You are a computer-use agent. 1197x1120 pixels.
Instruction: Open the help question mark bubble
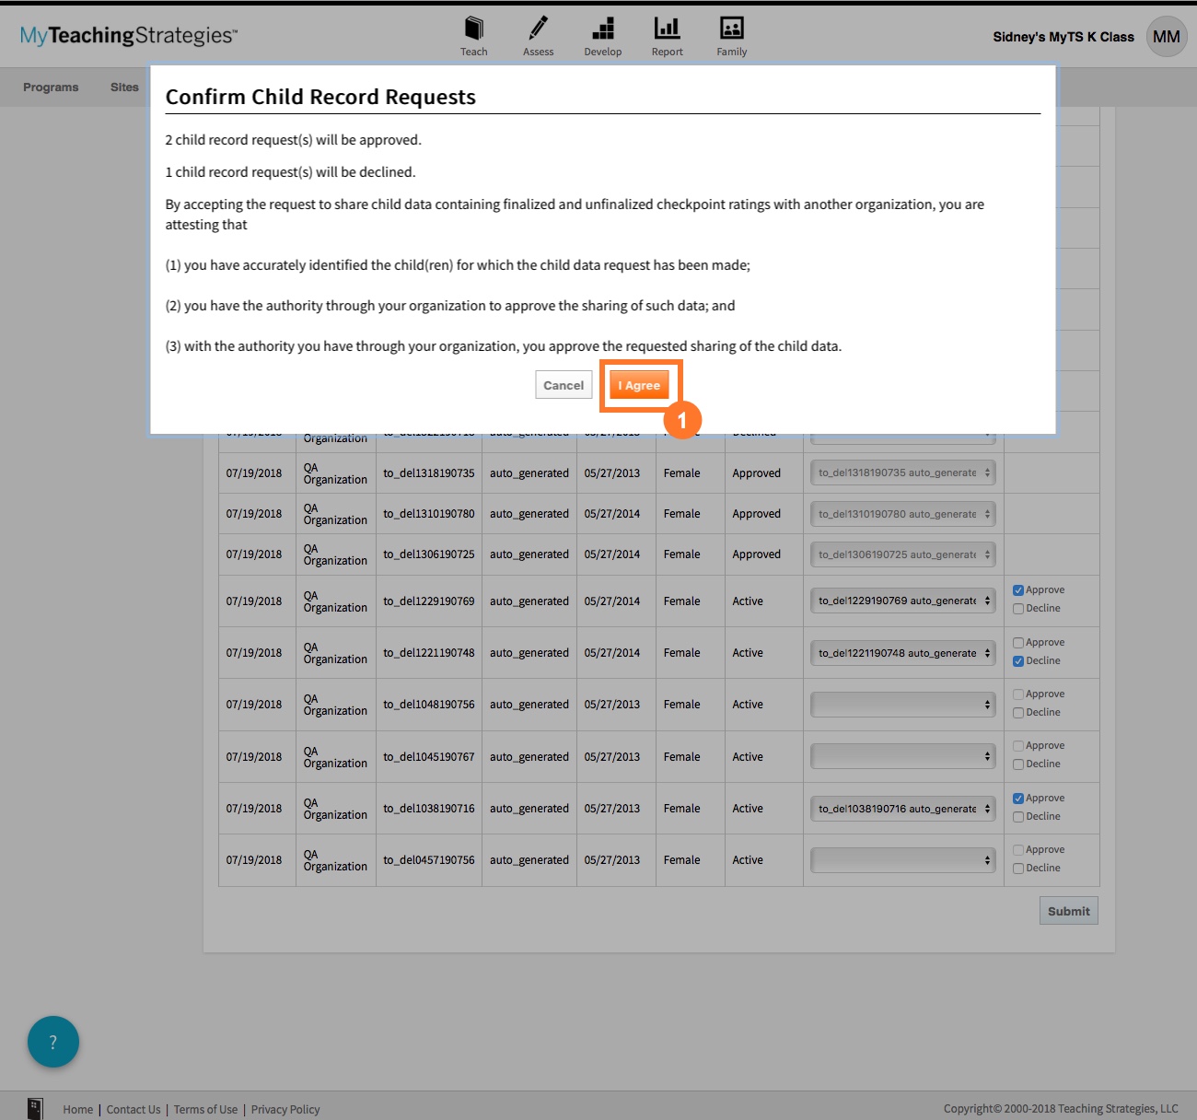pos(53,1042)
